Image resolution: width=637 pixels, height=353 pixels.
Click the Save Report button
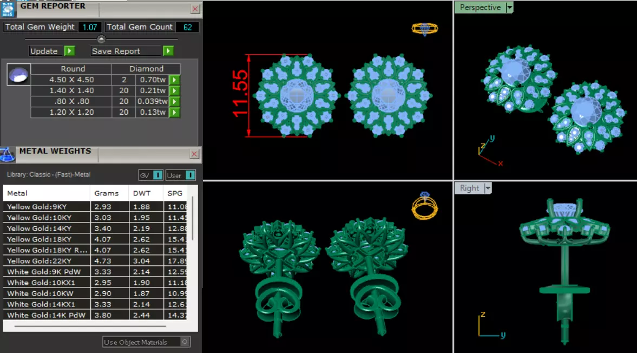pyautogui.click(x=116, y=51)
